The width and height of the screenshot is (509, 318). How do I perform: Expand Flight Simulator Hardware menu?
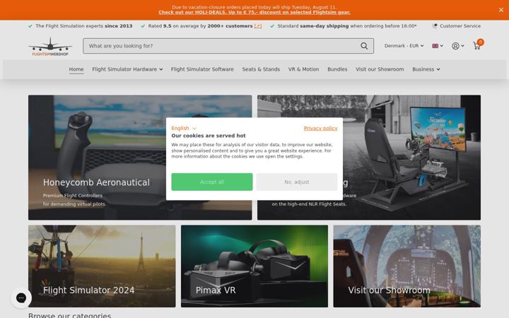127,69
